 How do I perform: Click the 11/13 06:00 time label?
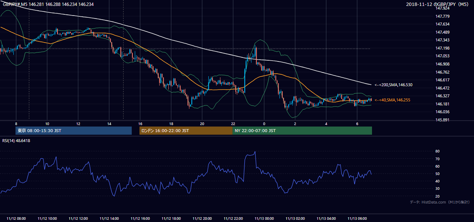(x=357, y=219)
